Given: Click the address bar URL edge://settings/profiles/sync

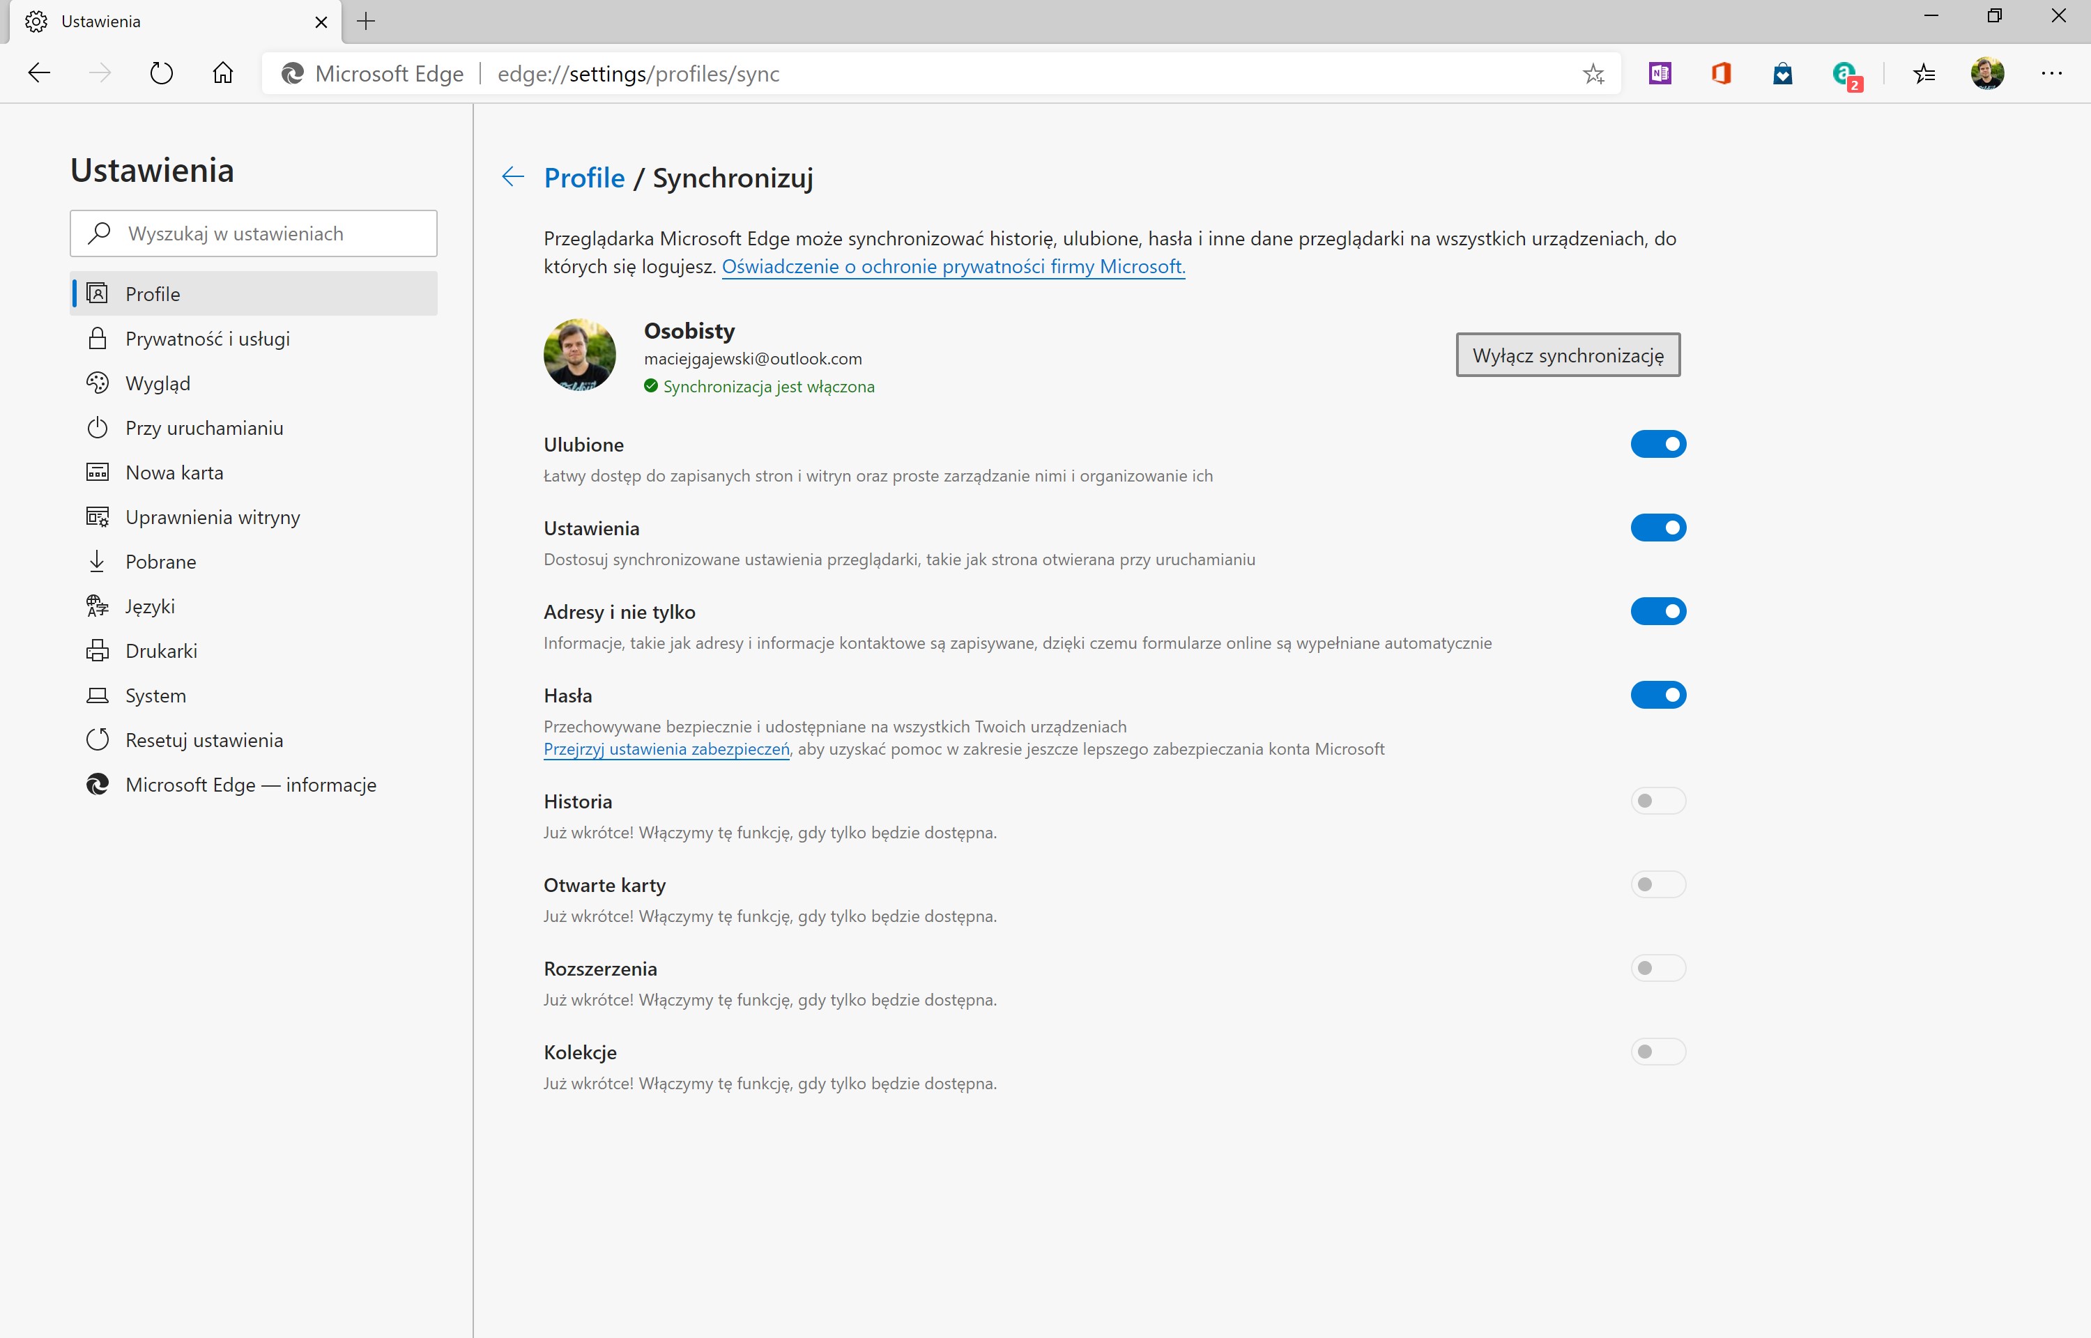Looking at the screenshot, I should click(x=638, y=74).
